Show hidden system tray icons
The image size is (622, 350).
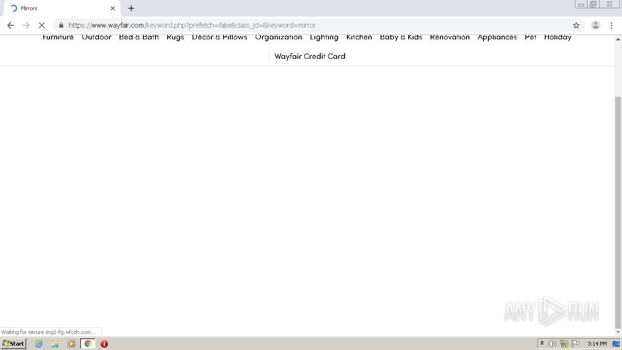coord(542,344)
